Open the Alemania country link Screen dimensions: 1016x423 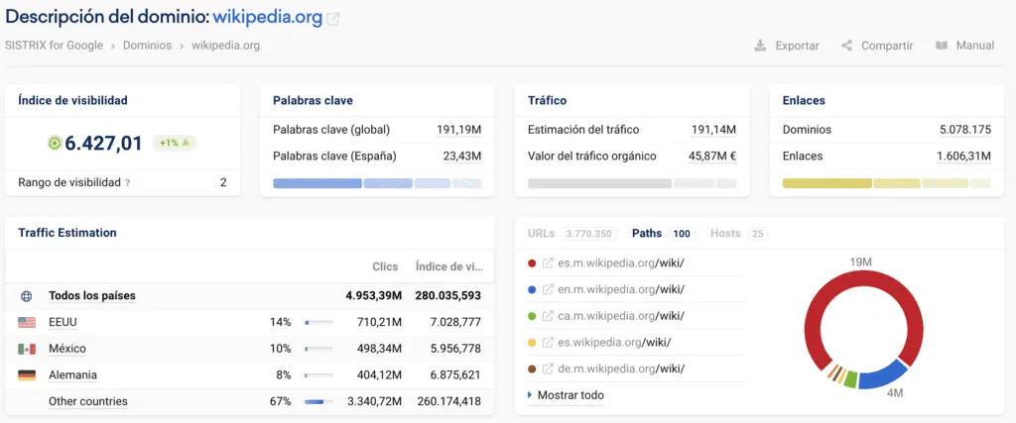73,375
